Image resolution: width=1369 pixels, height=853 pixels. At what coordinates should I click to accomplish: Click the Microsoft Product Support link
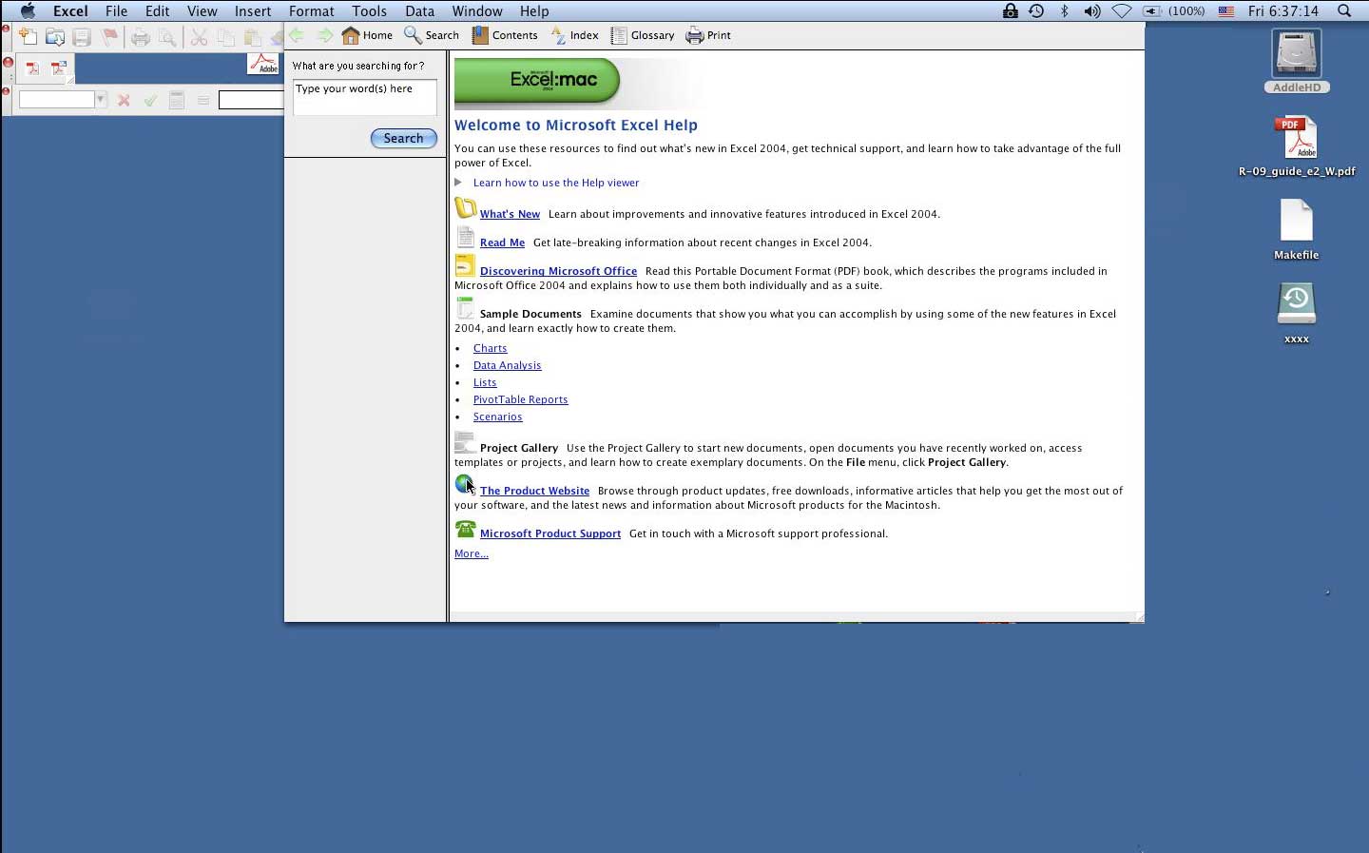point(550,533)
